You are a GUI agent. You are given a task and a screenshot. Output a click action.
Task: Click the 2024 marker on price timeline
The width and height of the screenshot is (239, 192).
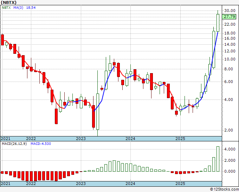pyautogui.click(x=130, y=139)
